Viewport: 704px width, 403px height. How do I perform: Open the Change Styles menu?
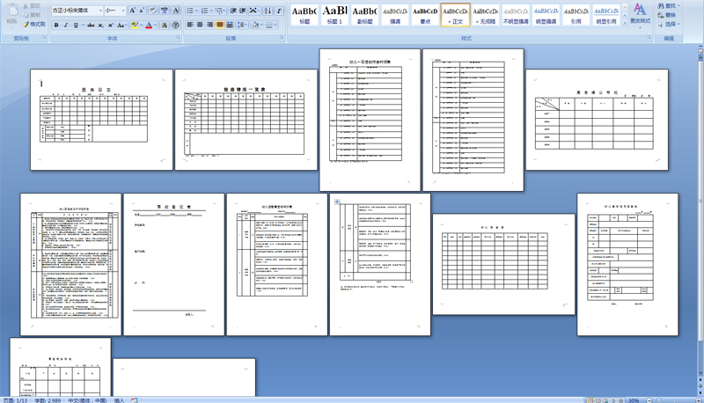[640, 15]
